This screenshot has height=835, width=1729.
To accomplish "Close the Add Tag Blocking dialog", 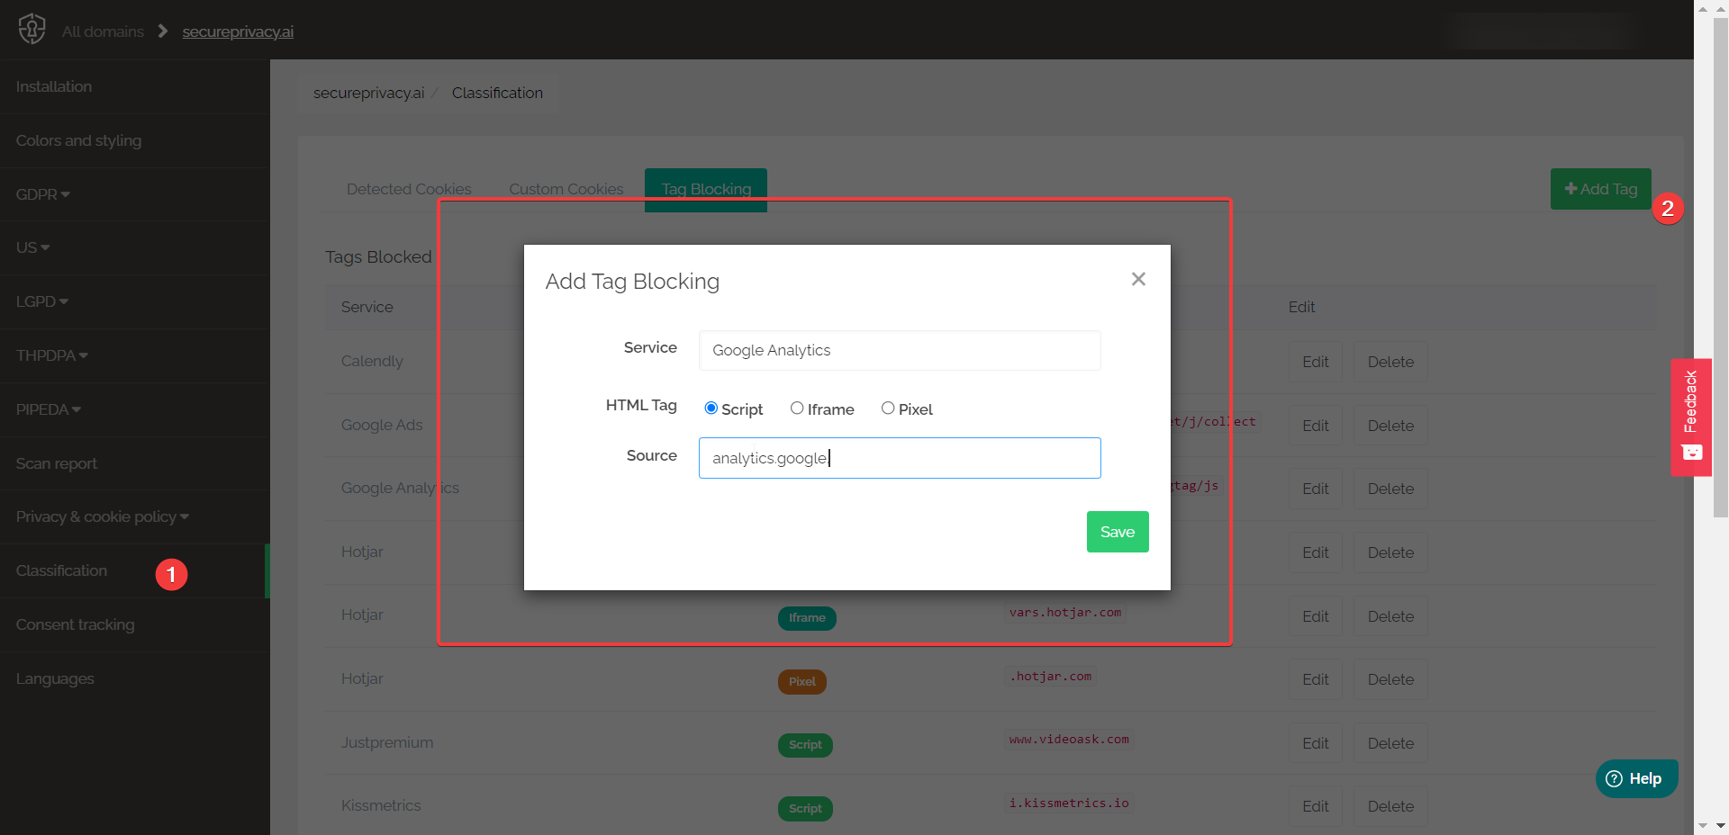I will [x=1137, y=279].
